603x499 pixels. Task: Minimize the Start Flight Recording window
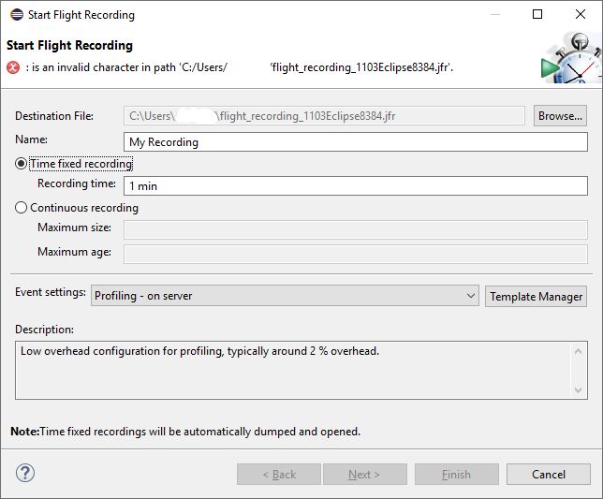point(493,15)
